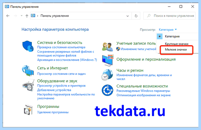Open the User Accounts people icon

click(x=108, y=47)
